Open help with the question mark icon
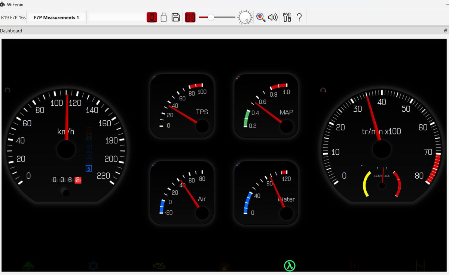449x275 pixels. [299, 17]
